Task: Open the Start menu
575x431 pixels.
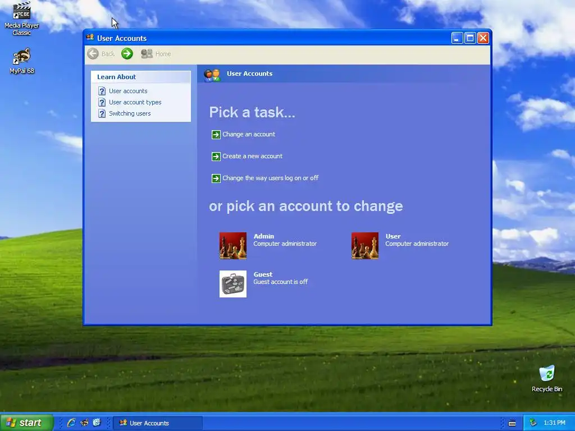Action: 26,423
